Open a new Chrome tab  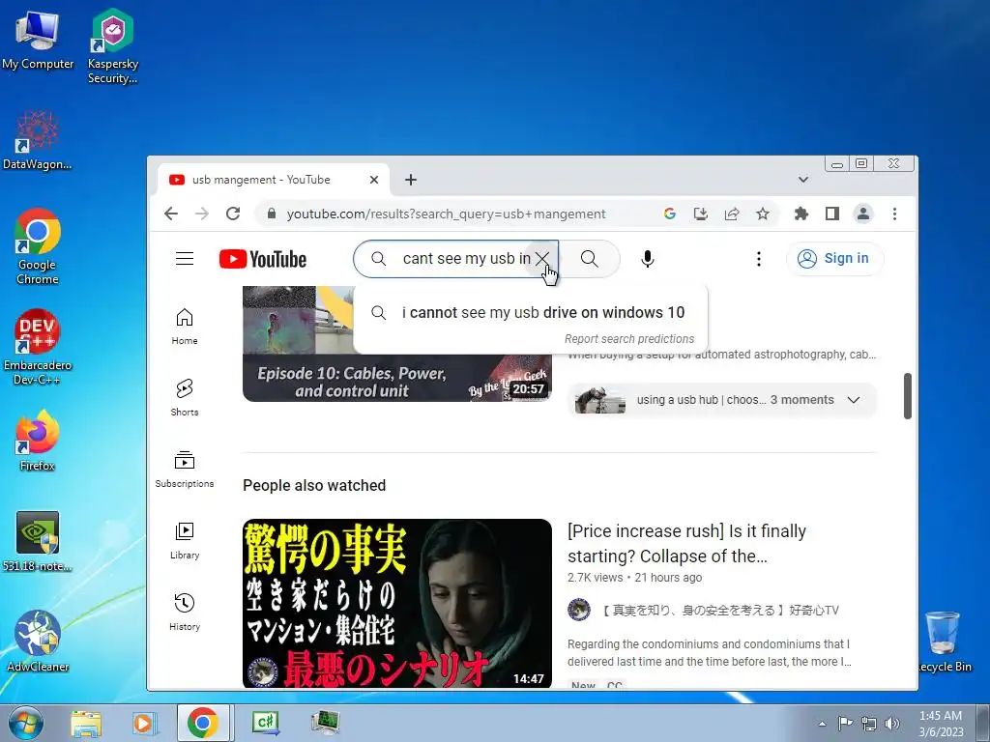[x=410, y=180]
